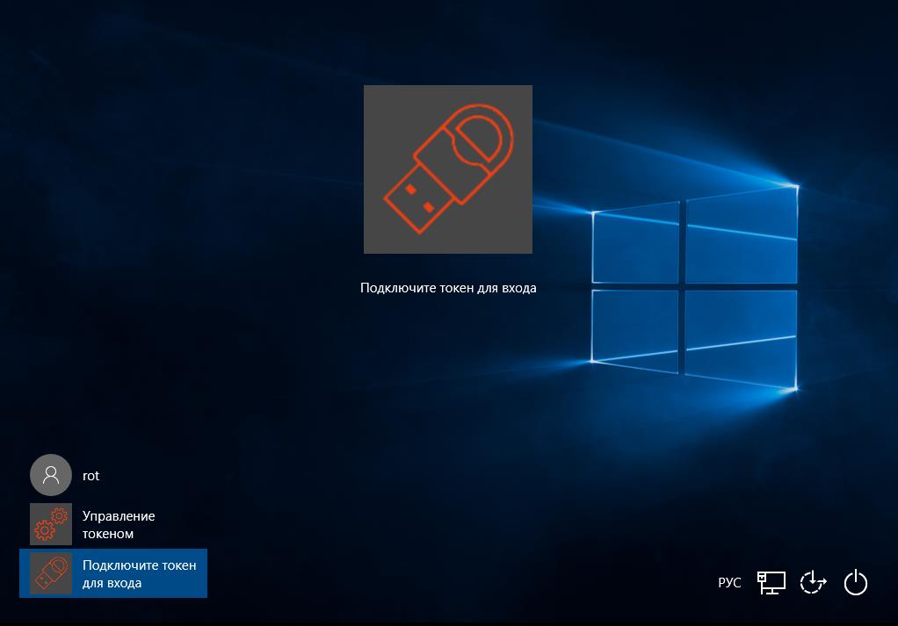Open the token management gears icon
The width and height of the screenshot is (898, 626).
(51, 524)
